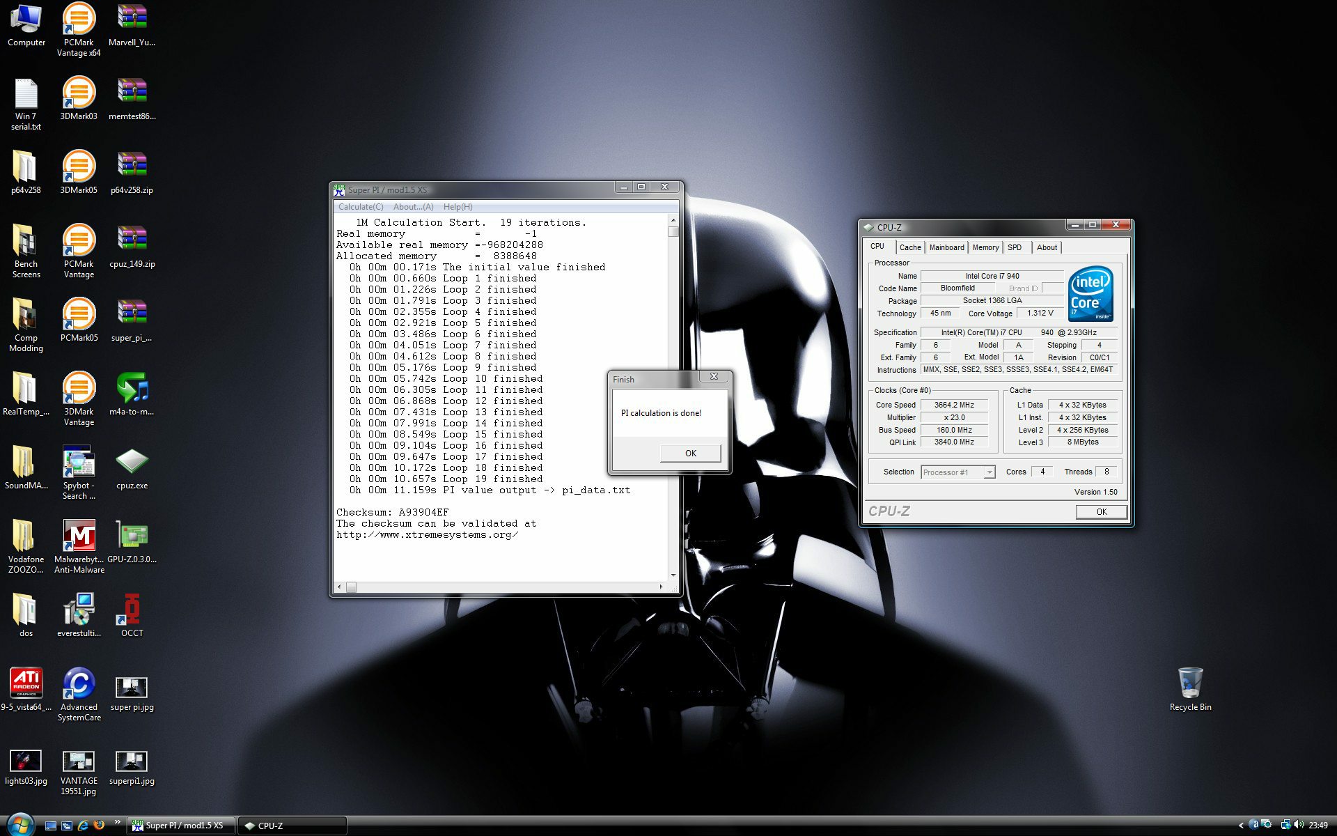Select the p64v258.zip archive icon
The height and width of the screenshot is (836, 1337).
click(x=132, y=172)
